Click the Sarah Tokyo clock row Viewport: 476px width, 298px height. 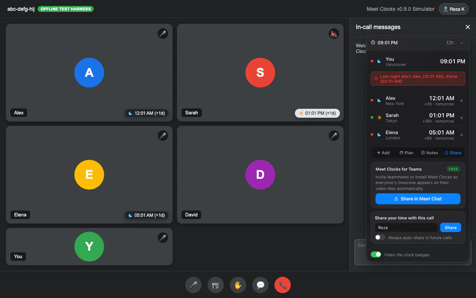pos(418,118)
